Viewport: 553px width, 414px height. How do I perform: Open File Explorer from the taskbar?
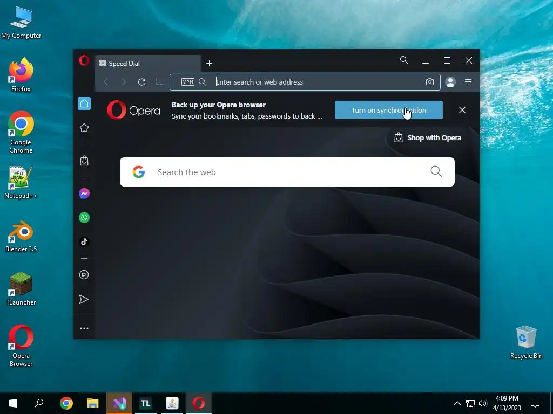(93, 403)
